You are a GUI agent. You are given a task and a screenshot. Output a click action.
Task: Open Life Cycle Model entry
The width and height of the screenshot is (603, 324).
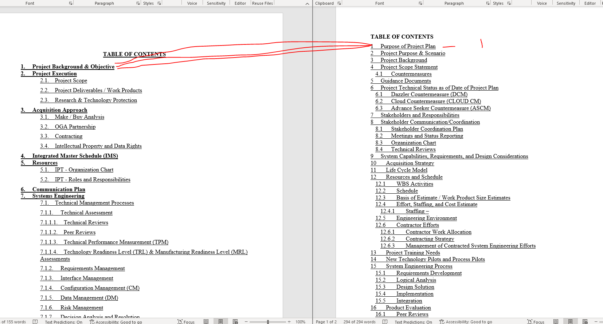tap(399, 170)
